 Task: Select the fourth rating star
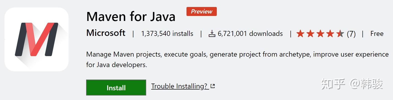coord(330,34)
